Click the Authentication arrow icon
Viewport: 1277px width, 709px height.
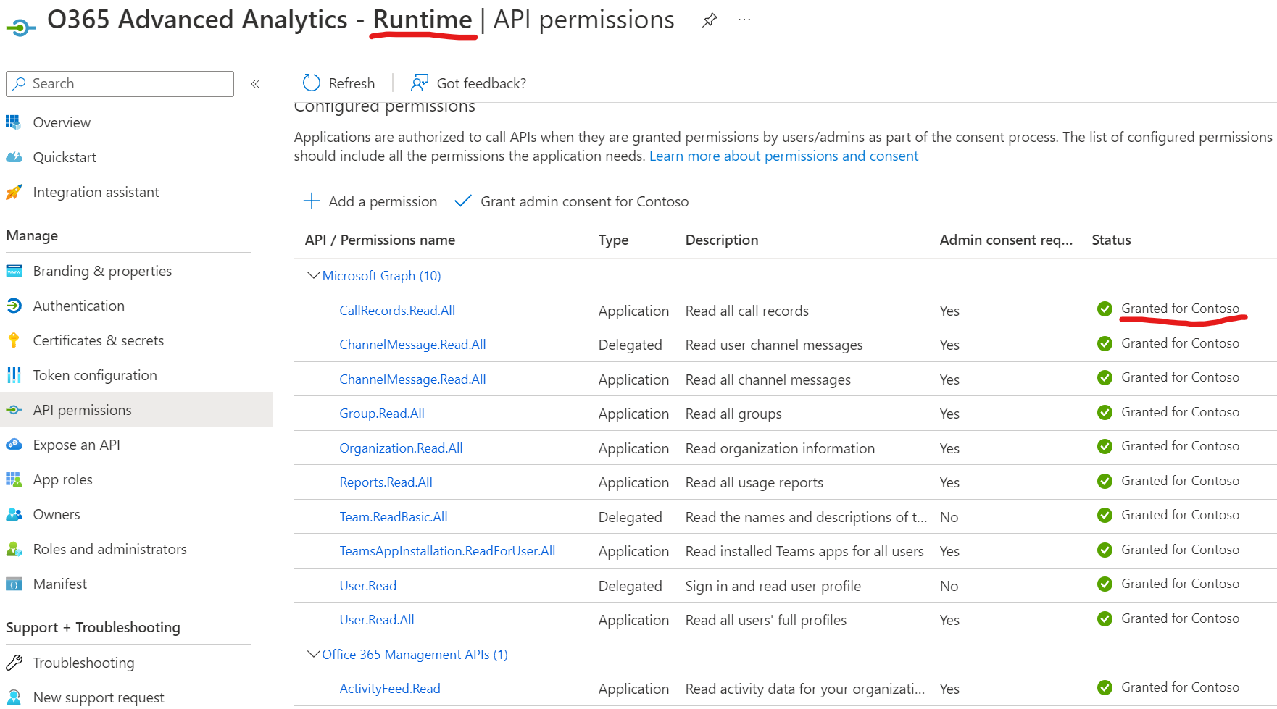tap(14, 306)
